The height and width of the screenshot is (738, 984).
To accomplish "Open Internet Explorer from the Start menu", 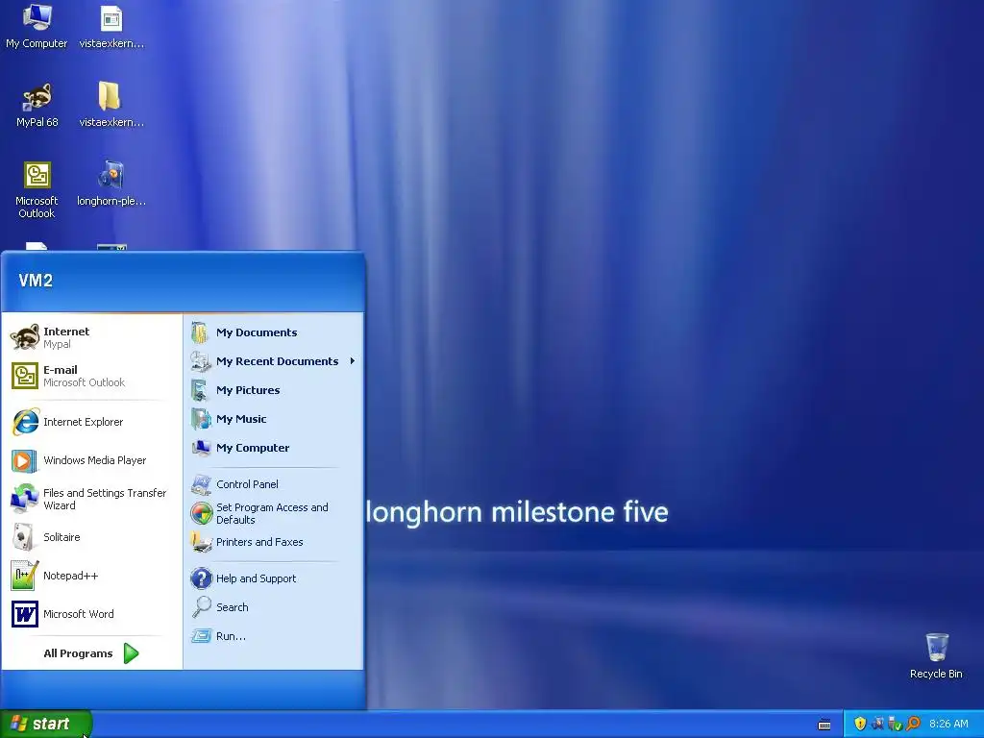I will point(91,422).
